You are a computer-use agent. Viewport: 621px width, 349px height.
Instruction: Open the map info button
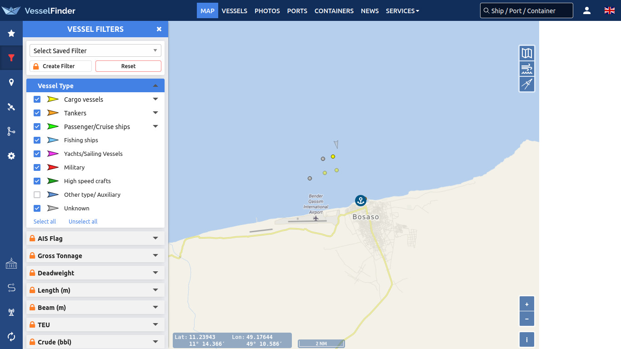[527, 339]
